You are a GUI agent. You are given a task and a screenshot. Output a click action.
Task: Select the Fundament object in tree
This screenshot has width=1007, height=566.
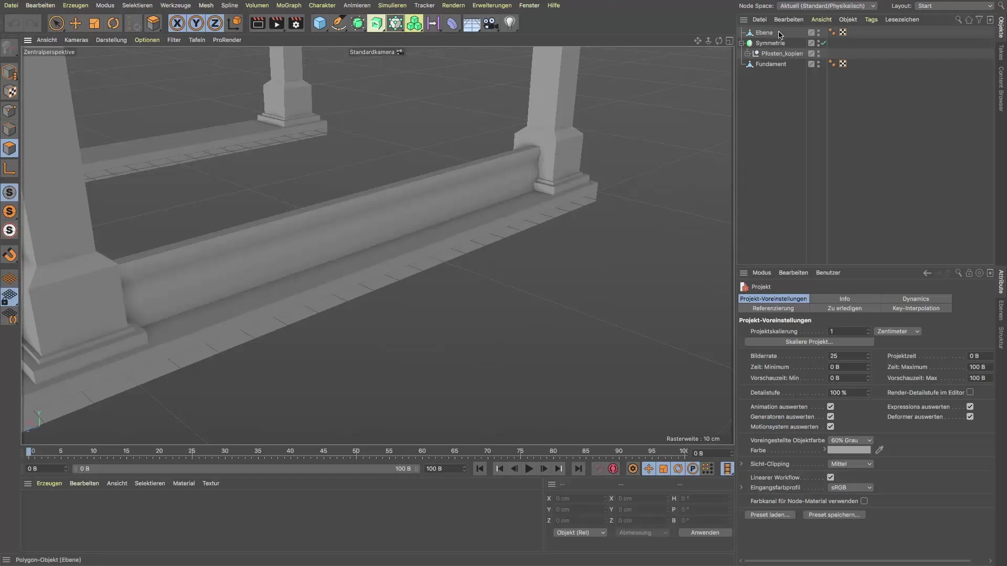click(x=770, y=64)
